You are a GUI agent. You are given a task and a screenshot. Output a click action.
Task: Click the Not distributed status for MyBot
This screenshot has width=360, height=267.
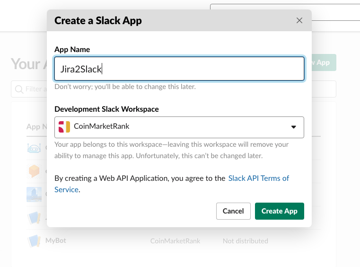coord(245,241)
